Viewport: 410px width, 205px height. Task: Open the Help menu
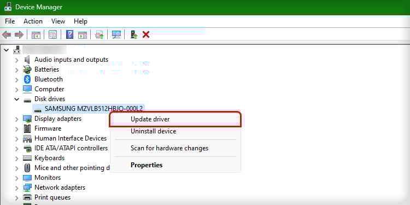point(80,21)
